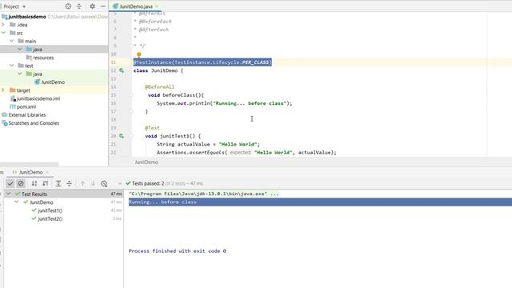Collapse all in Project panel toolbar
The image size is (512, 288).
coord(79,6)
